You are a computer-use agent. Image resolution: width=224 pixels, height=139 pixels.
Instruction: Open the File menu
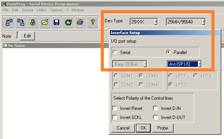[x=6, y=10]
